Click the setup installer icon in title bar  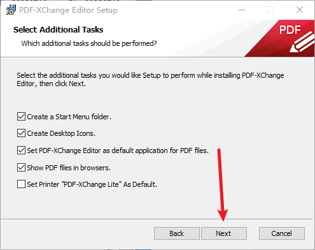coord(11,10)
